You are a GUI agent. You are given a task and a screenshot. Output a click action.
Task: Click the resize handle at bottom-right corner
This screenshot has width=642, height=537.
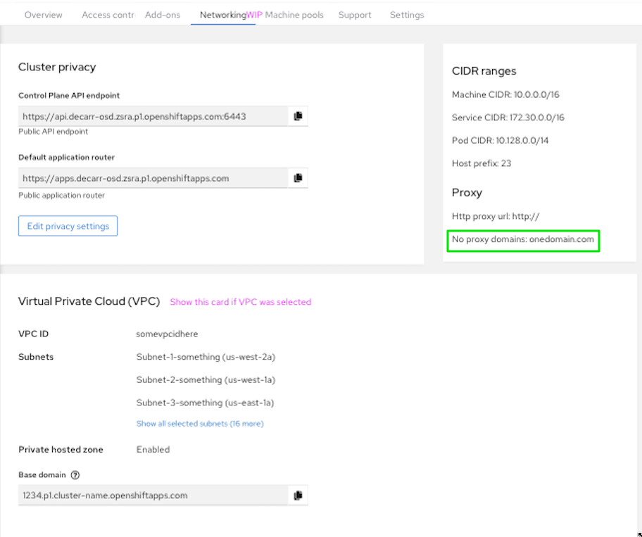point(638,533)
